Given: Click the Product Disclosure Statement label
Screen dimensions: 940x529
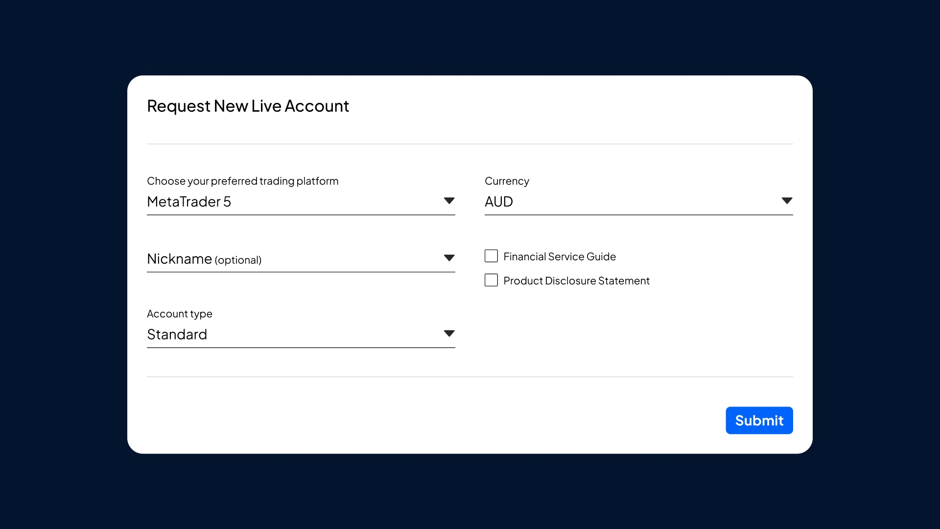Looking at the screenshot, I should [x=576, y=281].
